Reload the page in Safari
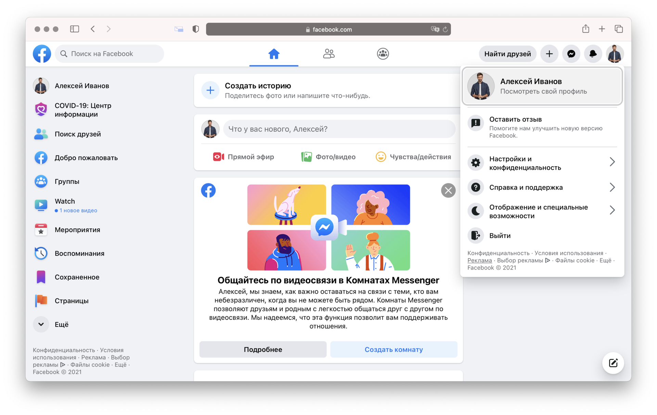Image resolution: width=657 pixels, height=415 pixels. point(445,29)
